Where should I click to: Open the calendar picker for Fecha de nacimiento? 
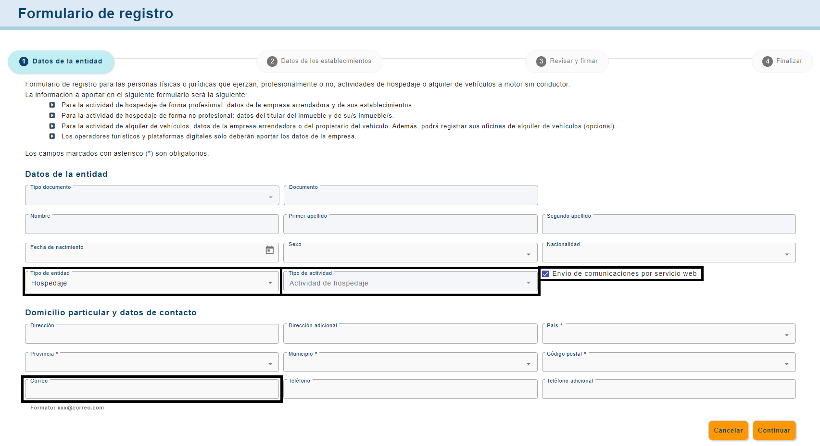tap(270, 250)
